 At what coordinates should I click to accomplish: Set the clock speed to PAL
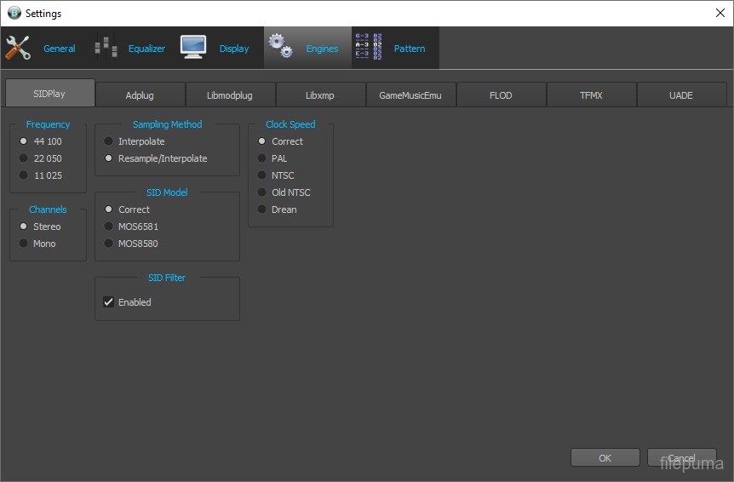(262, 158)
